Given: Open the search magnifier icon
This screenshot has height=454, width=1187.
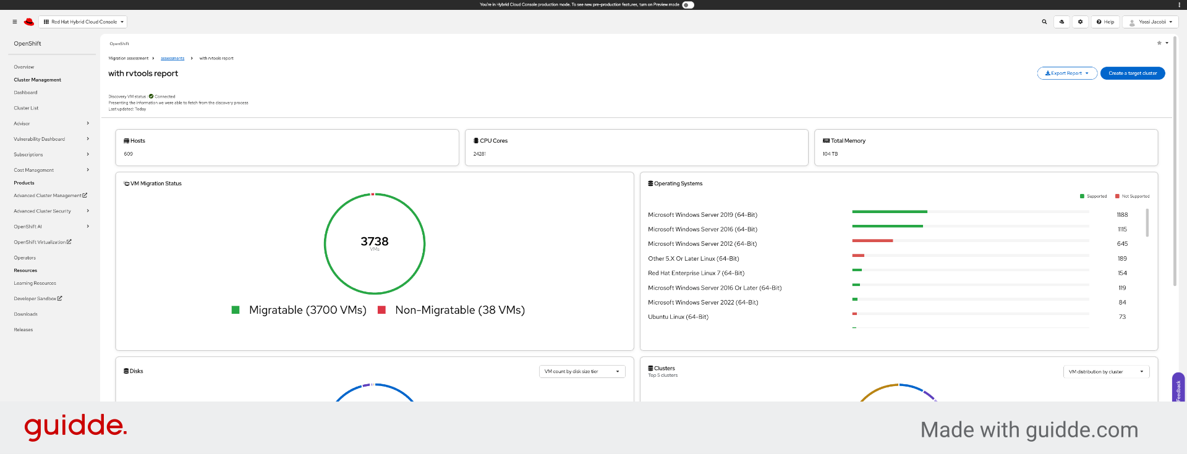Looking at the screenshot, I should coord(1044,22).
